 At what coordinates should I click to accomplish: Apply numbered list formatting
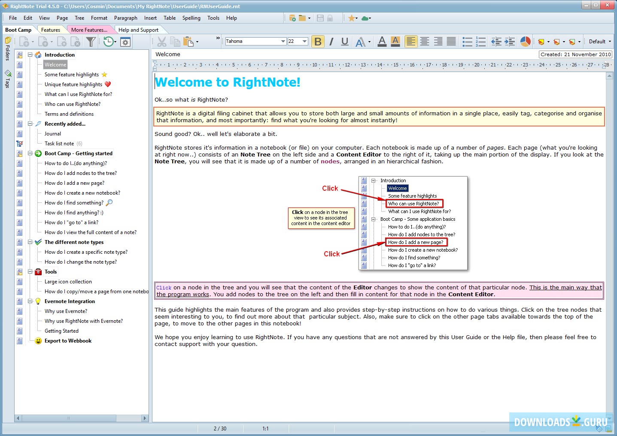click(x=481, y=42)
